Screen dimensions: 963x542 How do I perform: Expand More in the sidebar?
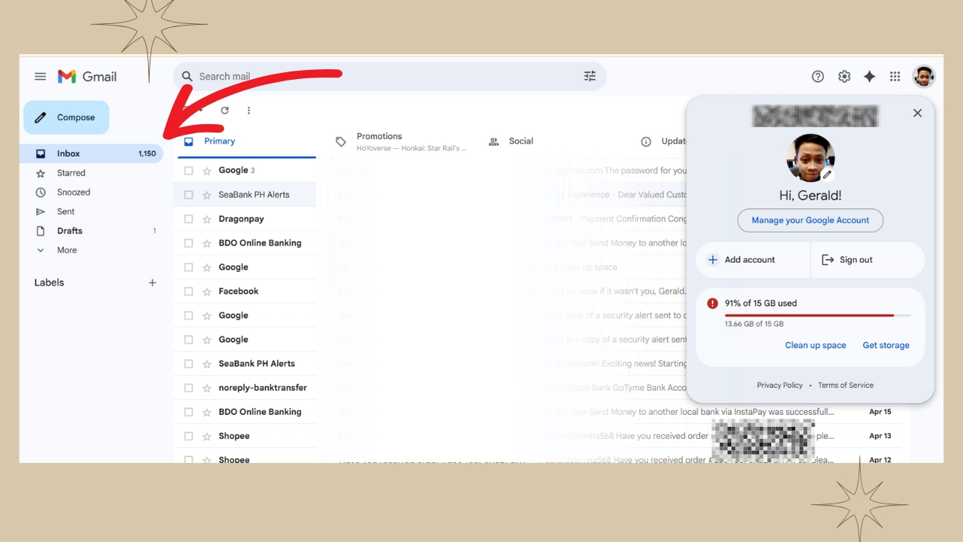91,250
